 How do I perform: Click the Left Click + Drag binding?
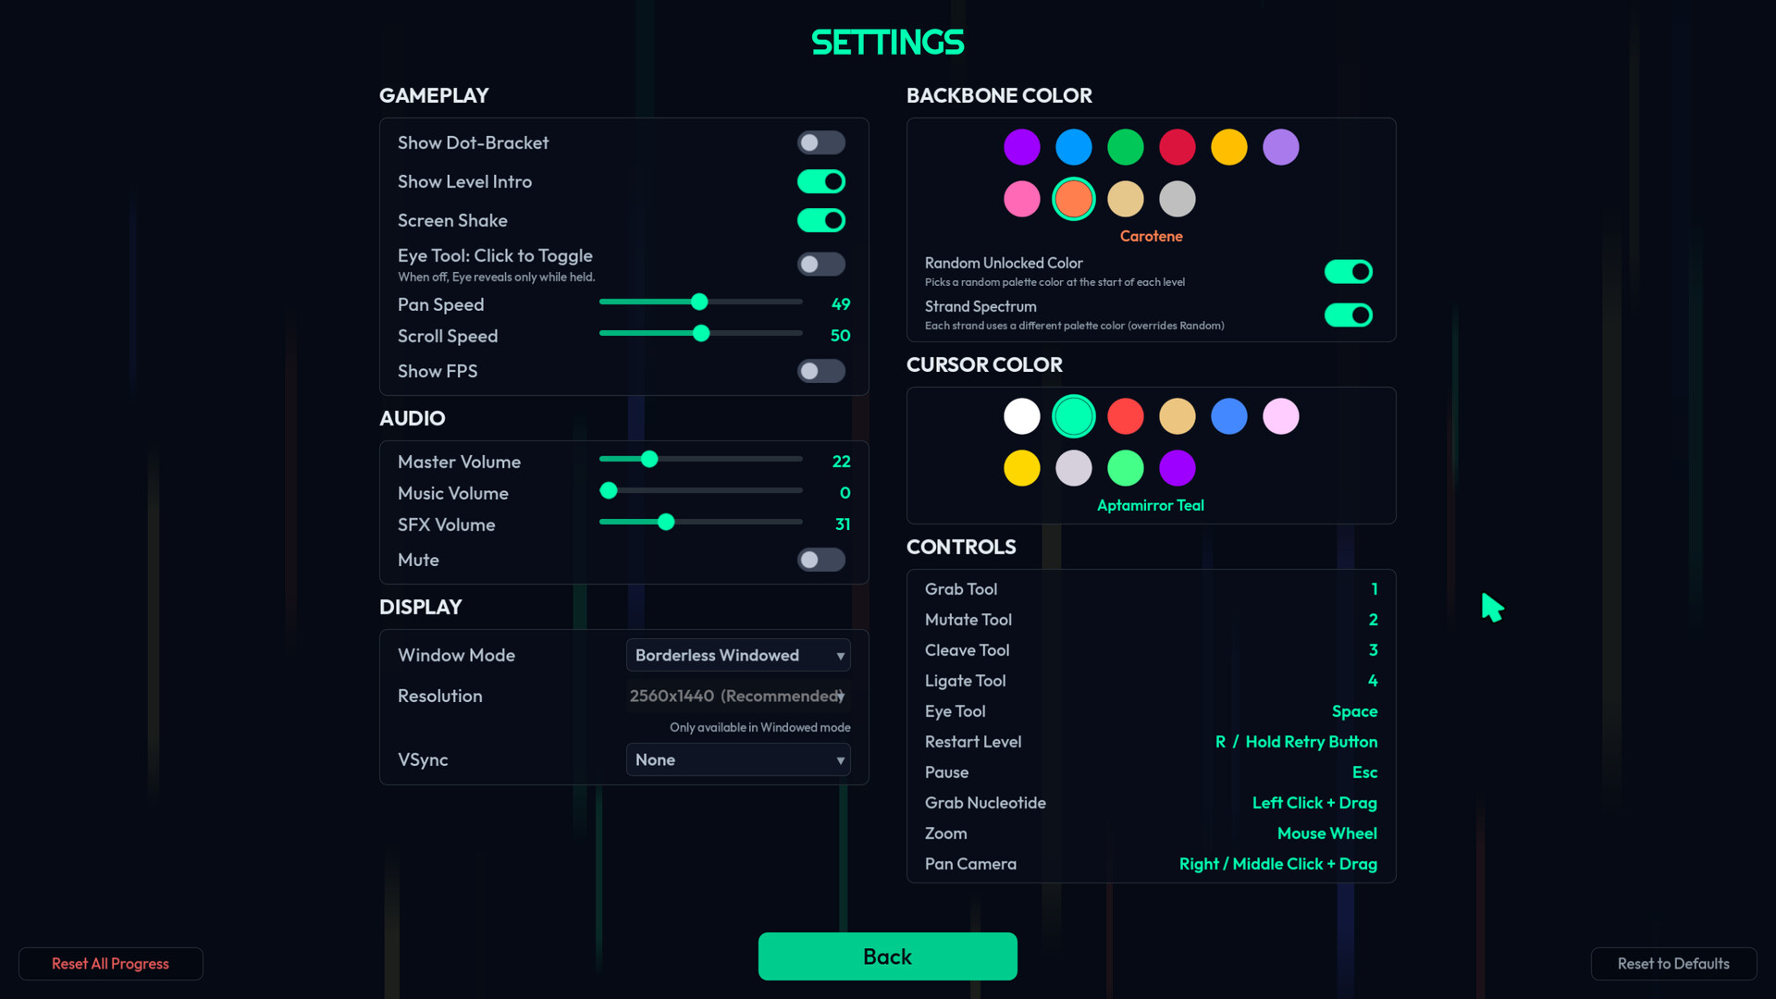tap(1314, 803)
